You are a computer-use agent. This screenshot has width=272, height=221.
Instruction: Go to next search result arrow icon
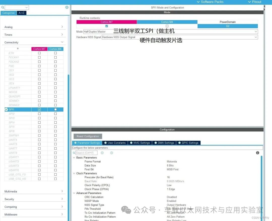click(x=112, y=153)
